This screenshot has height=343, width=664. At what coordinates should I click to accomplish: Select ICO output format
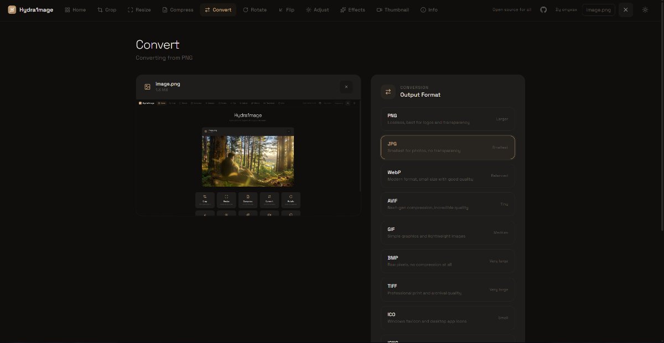click(448, 318)
